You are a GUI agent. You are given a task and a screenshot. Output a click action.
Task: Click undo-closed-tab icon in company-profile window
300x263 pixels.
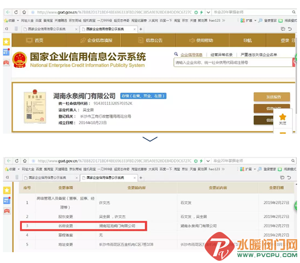point(290,29)
